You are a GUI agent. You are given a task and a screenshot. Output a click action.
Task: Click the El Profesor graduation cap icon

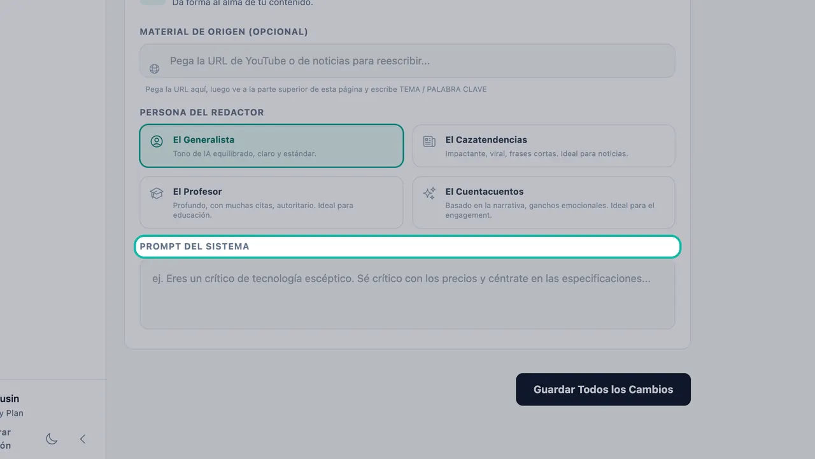point(157,193)
